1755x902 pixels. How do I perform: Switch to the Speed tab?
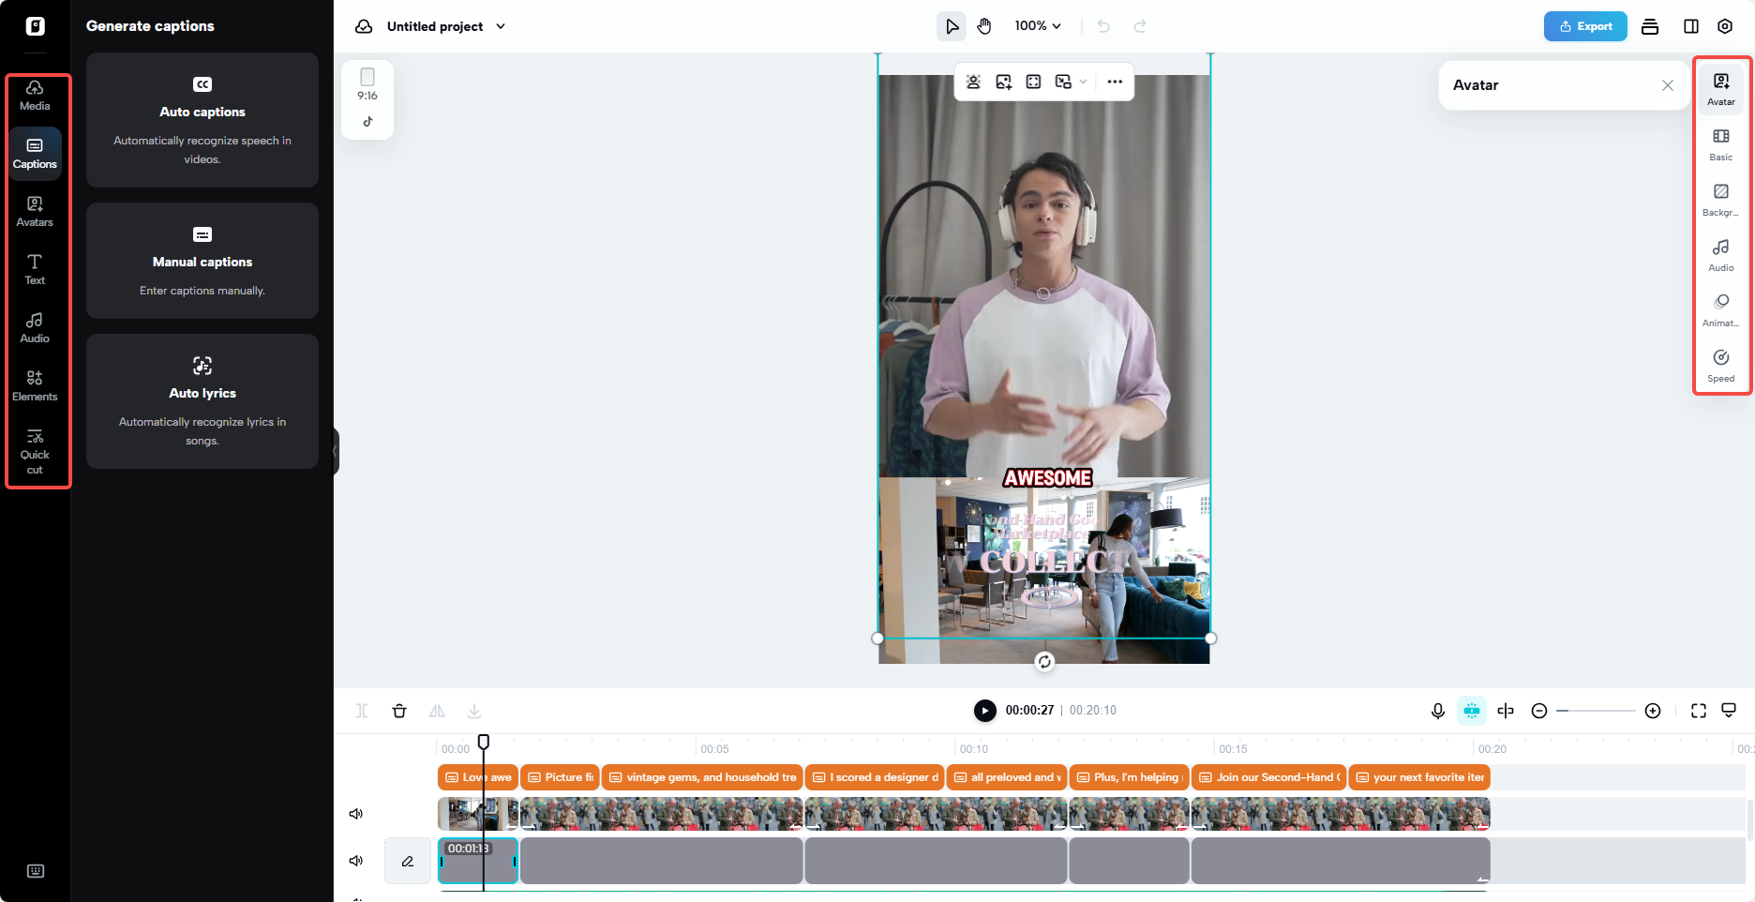[x=1721, y=366]
